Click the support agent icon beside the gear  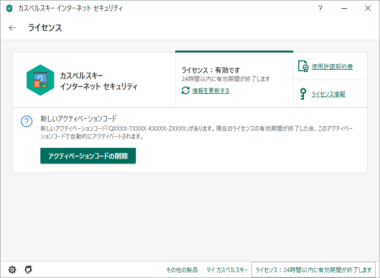(x=29, y=269)
